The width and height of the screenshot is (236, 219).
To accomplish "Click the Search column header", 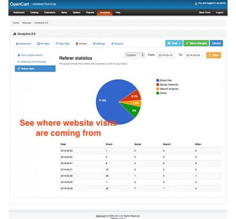I will [167, 144].
